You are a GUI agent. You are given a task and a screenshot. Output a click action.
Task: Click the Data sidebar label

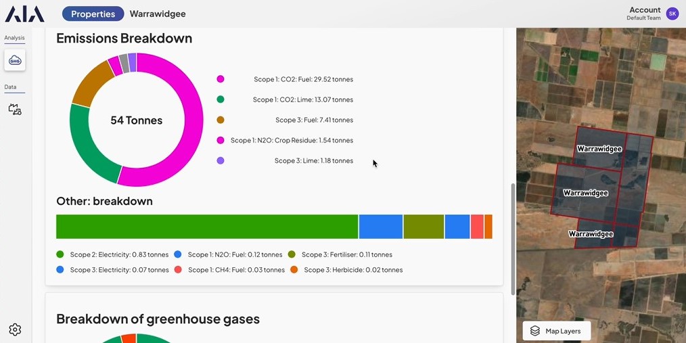pos(10,87)
